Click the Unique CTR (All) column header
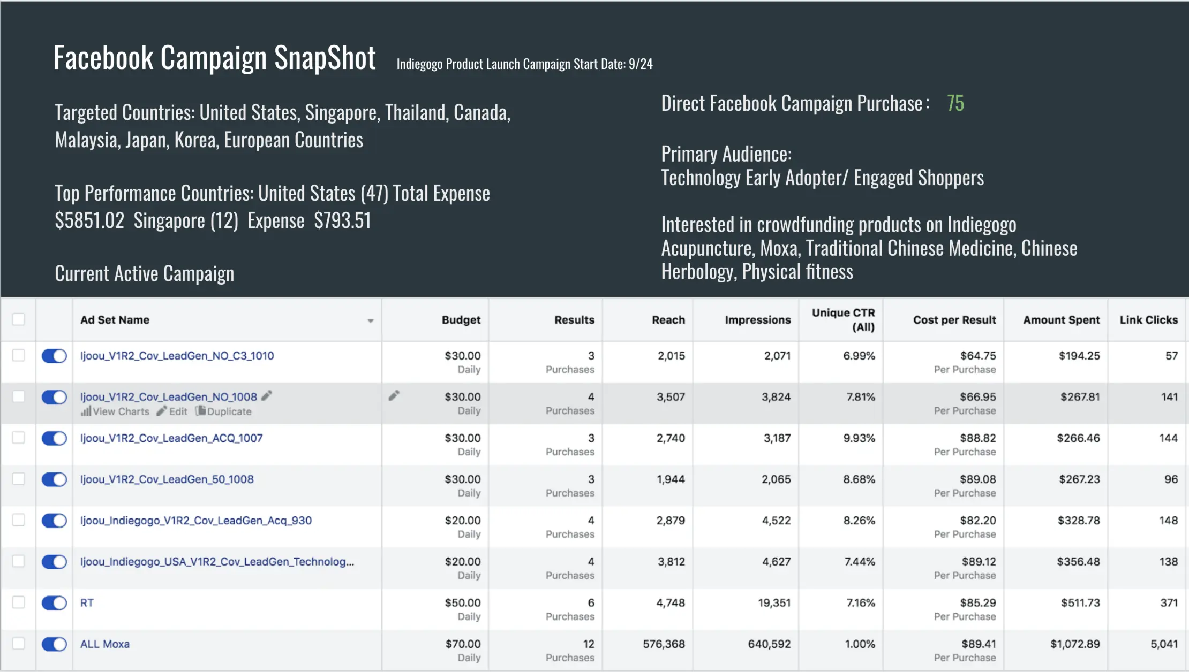The width and height of the screenshot is (1189, 672). (x=843, y=320)
